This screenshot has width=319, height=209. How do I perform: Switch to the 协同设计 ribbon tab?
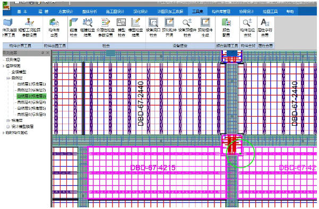(x=247, y=12)
